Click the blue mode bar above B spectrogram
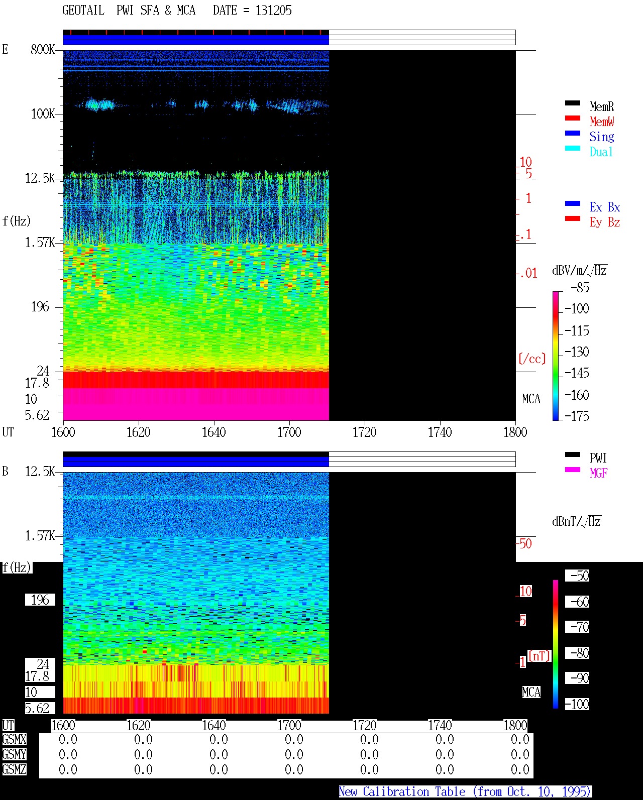Image resolution: width=643 pixels, height=800 pixels. pyautogui.click(x=196, y=462)
